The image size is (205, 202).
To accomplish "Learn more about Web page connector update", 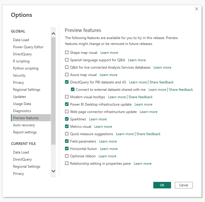I will 149,112.
